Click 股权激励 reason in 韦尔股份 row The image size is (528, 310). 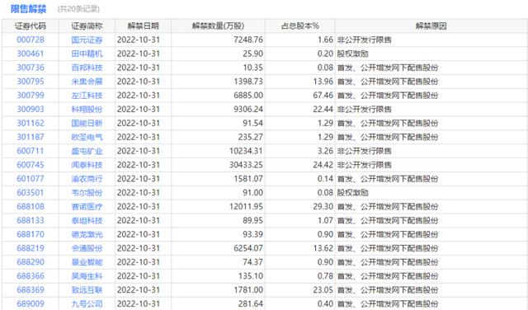(352, 193)
